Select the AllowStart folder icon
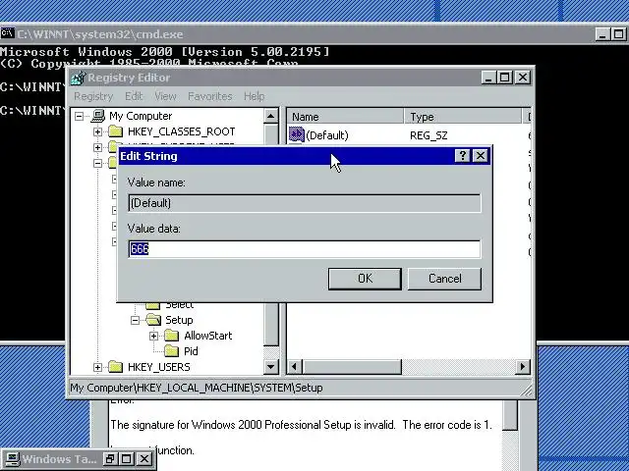 171,336
